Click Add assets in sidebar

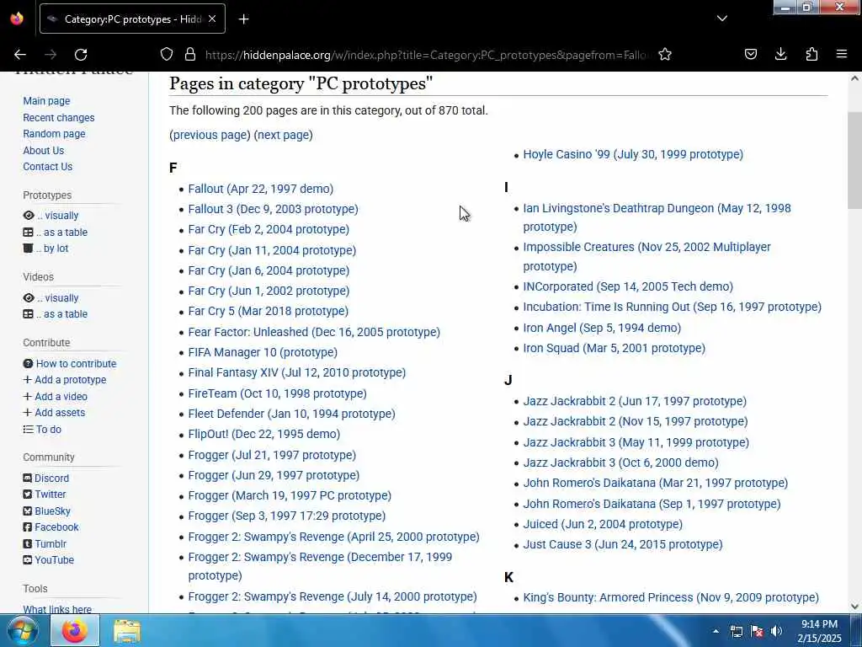(x=54, y=413)
